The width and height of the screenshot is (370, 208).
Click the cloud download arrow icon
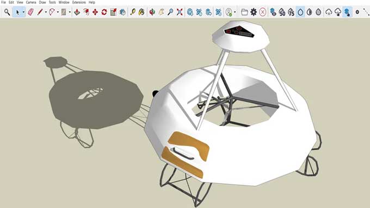click(x=338, y=12)
